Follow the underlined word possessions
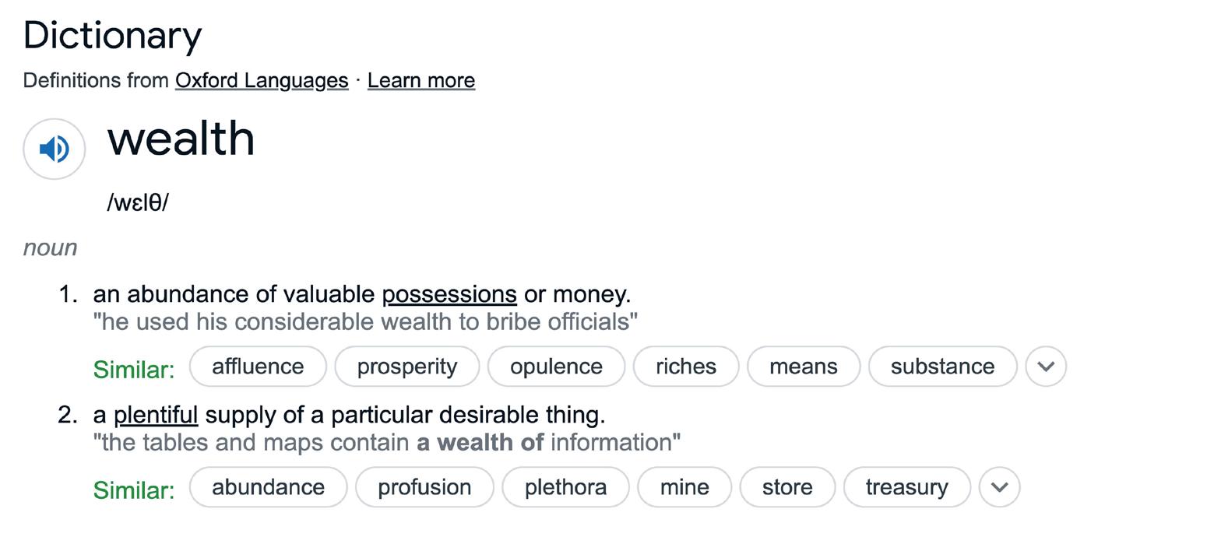Image resolution: width=1207 pixels, height=537 pixels. (x=449, y=294)
